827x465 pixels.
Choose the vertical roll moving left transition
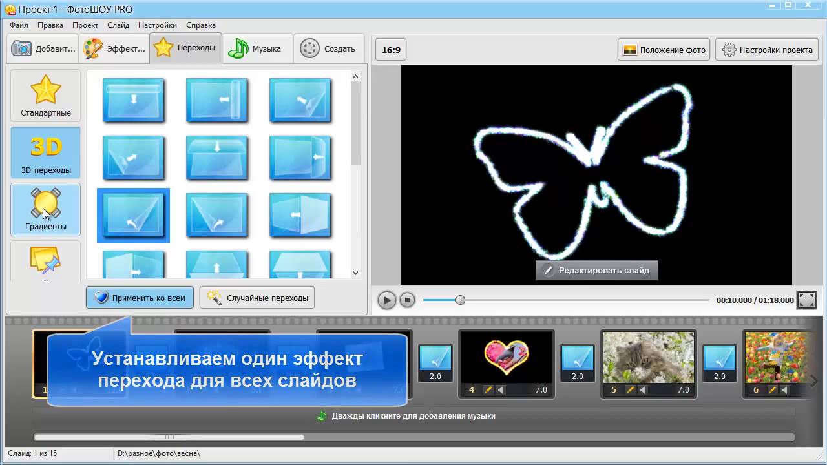[x=217, y=100]
